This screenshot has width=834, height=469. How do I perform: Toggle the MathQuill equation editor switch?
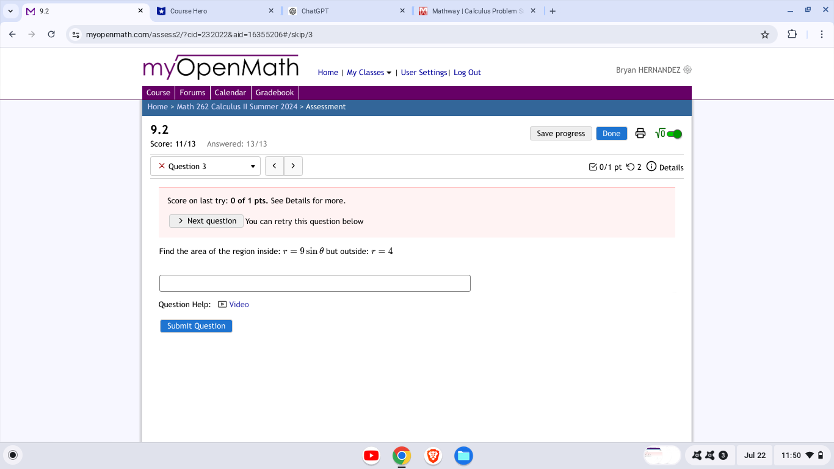click(669, 134)
